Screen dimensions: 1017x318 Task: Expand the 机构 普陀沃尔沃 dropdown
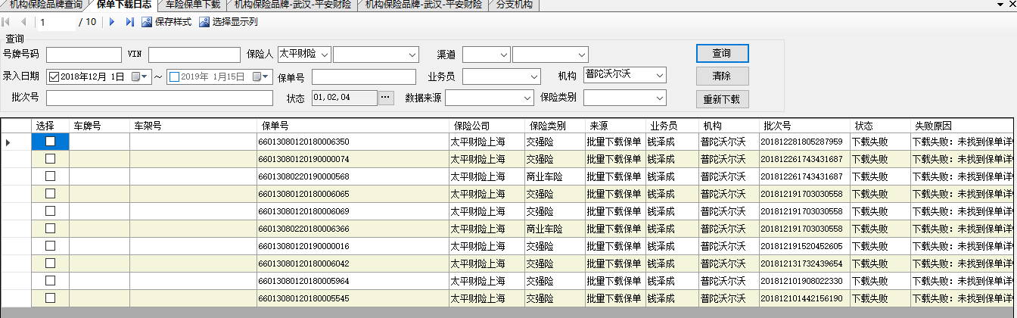click(625, 75)
